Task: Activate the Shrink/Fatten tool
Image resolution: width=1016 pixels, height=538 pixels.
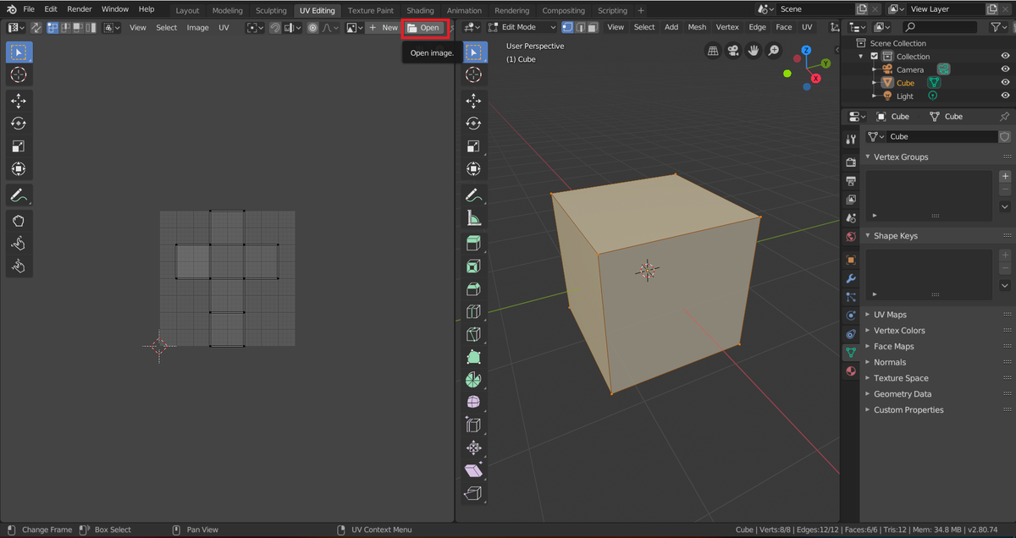Action: pos(473,448)
